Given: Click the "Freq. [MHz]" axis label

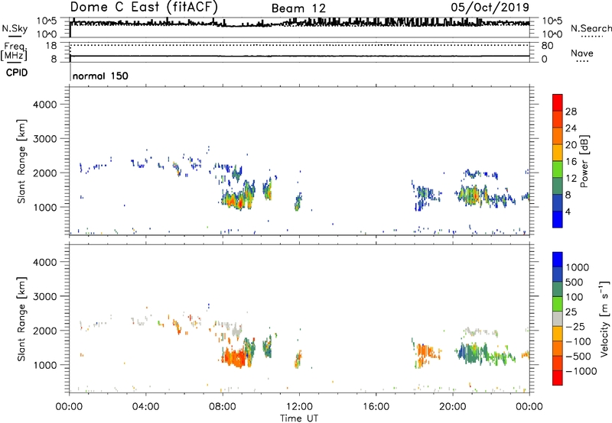Looking at the screenshot, I should tap(14, 51).
